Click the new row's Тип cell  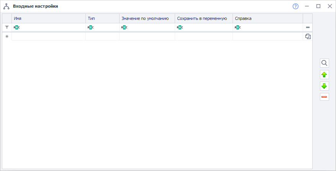click(x=102, y=36)
